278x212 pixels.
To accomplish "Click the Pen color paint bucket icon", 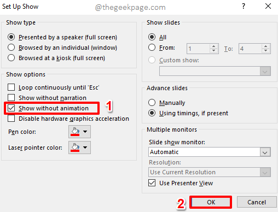I will pos(75,132).
